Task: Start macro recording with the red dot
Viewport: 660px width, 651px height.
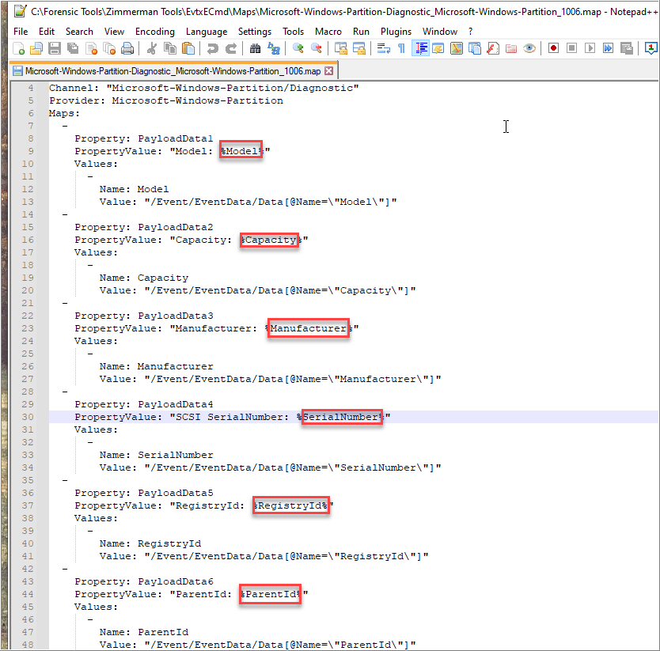Action: click(553, 49)
